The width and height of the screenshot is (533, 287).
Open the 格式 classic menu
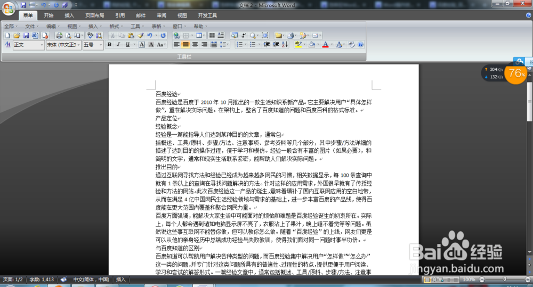point(116,26)
